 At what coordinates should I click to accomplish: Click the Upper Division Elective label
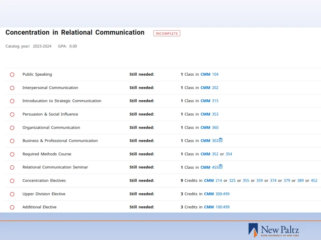(x=44, y=194)
